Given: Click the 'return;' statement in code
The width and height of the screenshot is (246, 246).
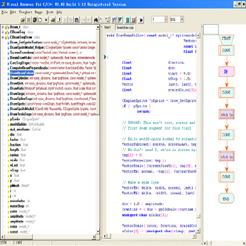Looking at the screenshot, I should point(144,111).
